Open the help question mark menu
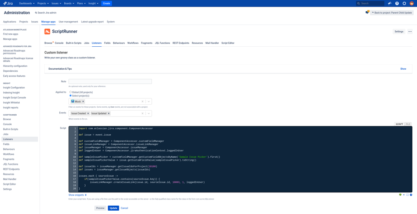This screenshot has height=214, width=417. [397, 3]
